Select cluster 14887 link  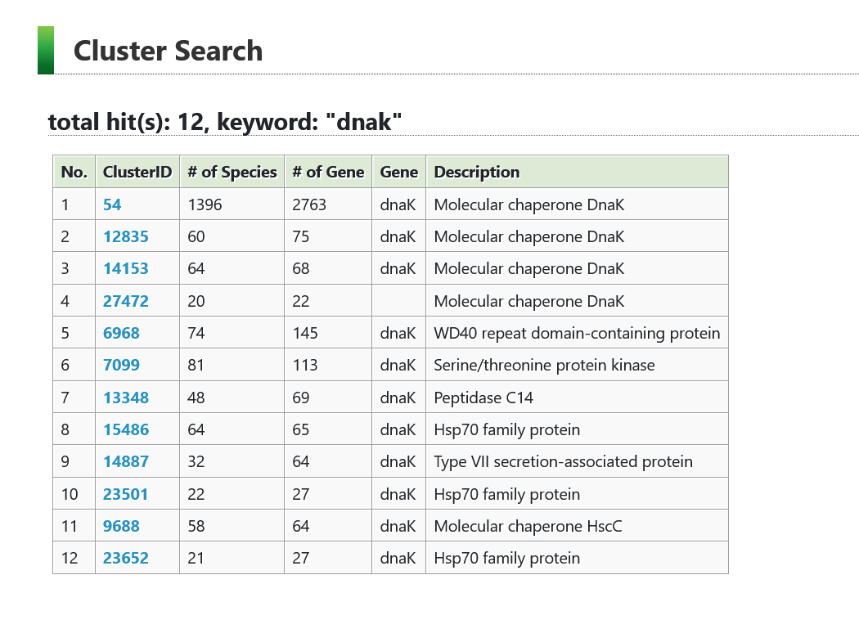(x=126, y=461)
